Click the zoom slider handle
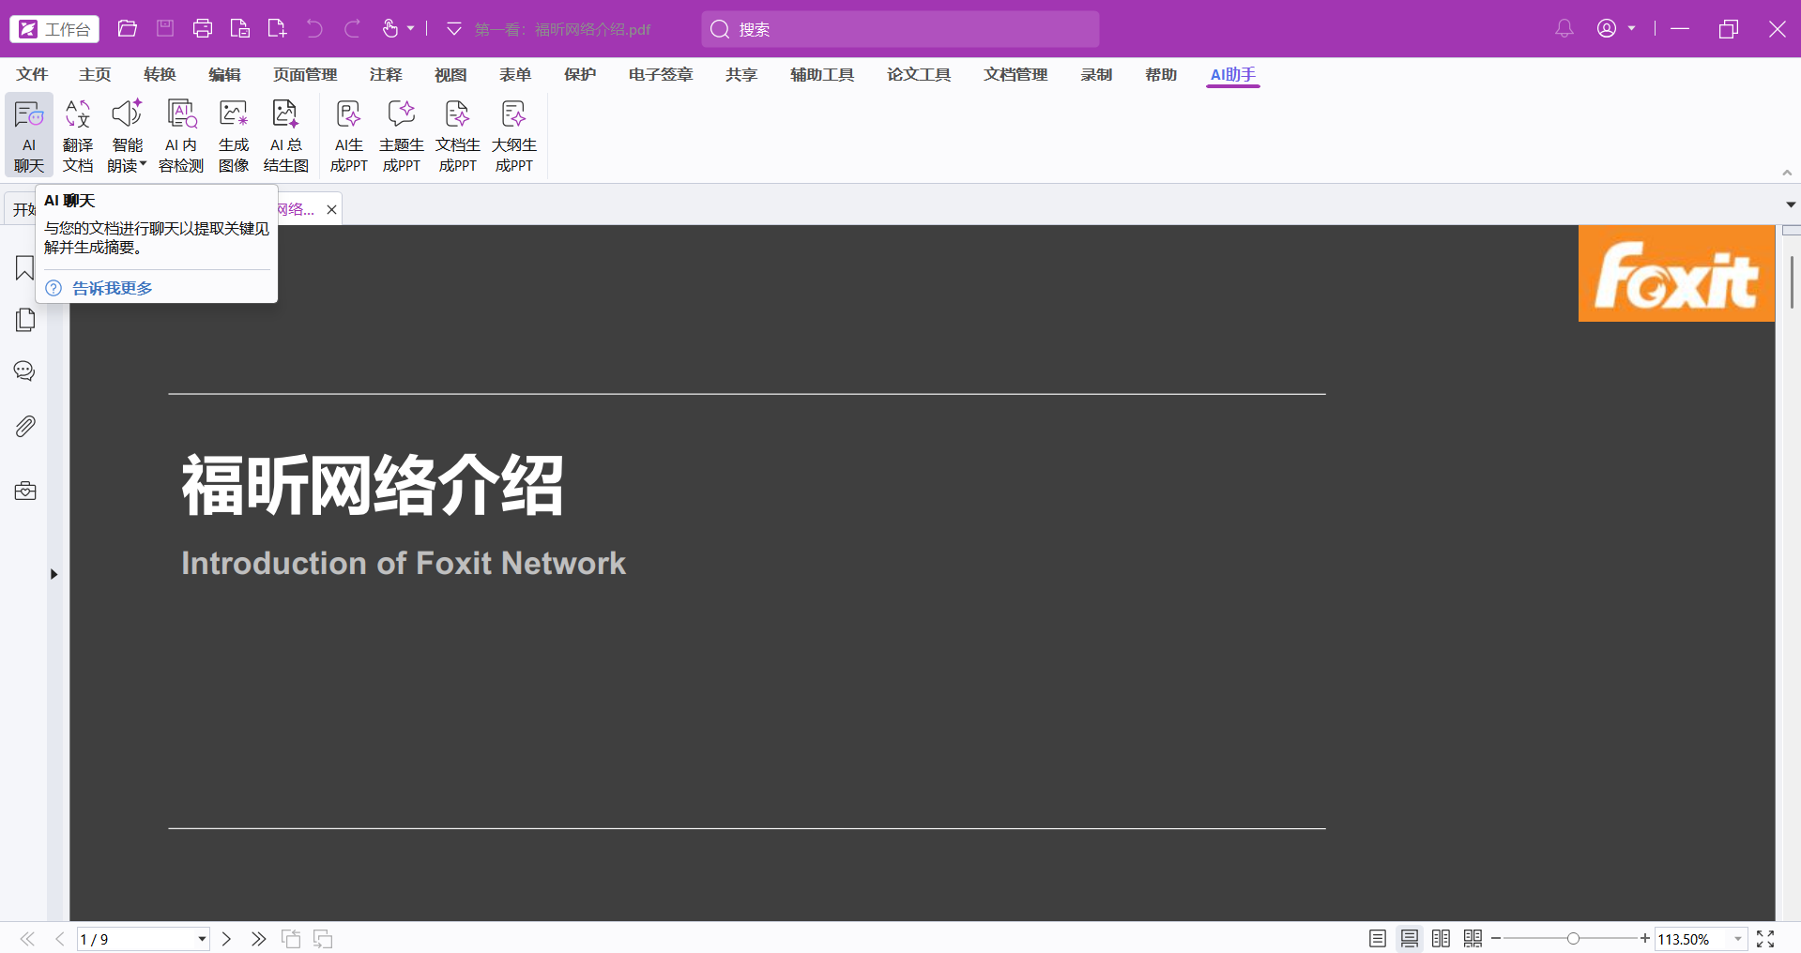This screenshot has width=1801, height=953. click(1573, 939)
